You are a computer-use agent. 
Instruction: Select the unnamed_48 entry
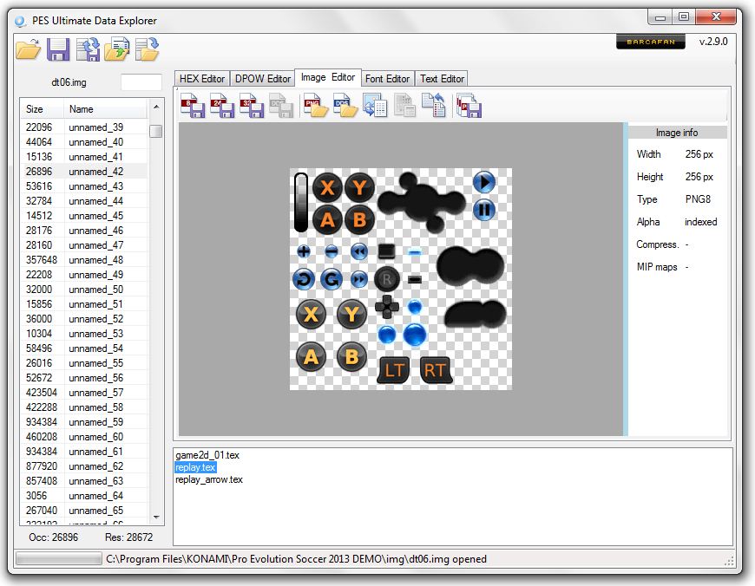pyautogui.click(x=84, y=260)
